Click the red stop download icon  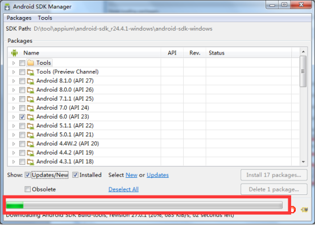(x=293, y=210)
